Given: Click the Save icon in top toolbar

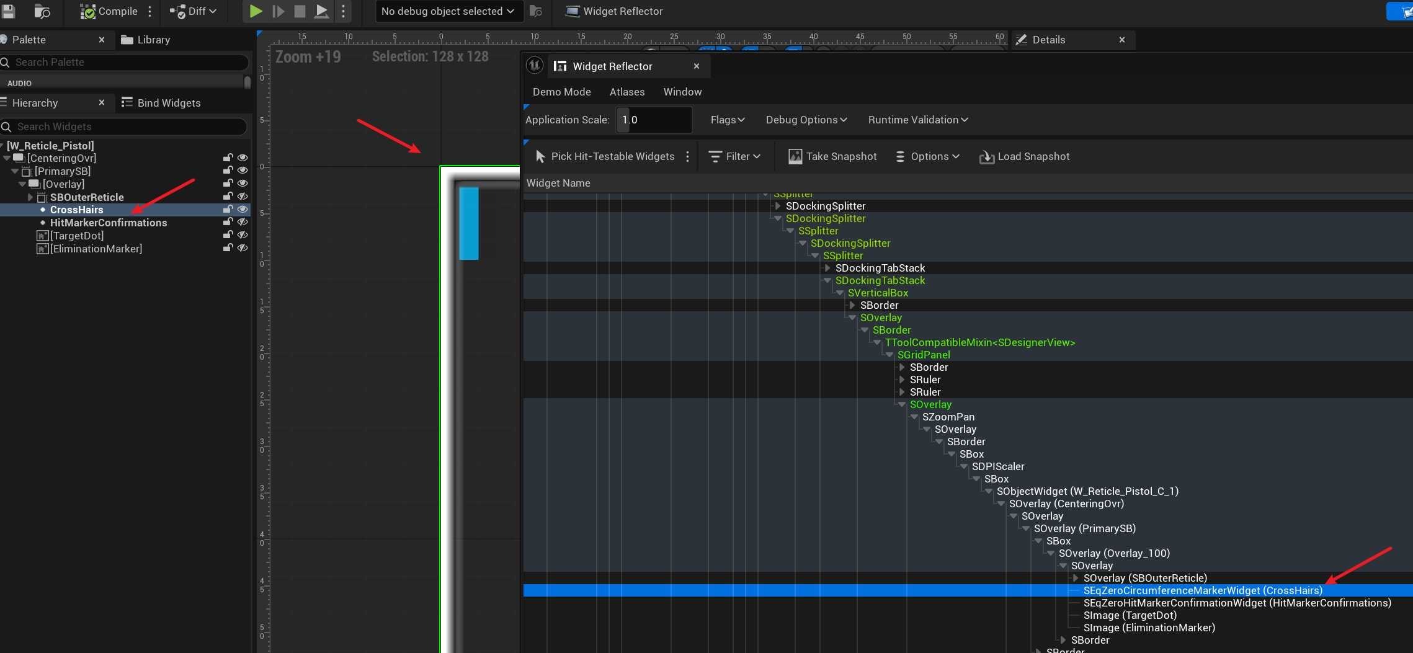Looking at the screenshot, I should (x=8, y=11).
